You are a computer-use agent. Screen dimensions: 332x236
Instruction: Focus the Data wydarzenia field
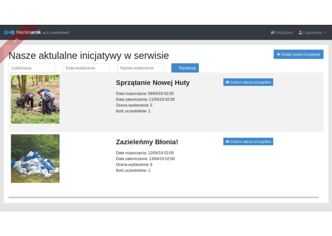86,68
